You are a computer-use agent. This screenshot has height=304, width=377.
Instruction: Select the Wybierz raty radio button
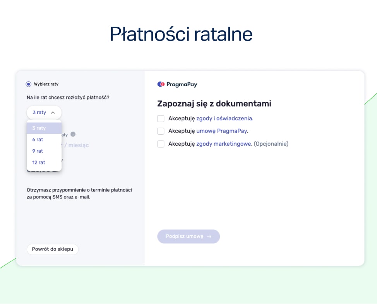click(x=29, y=84)
